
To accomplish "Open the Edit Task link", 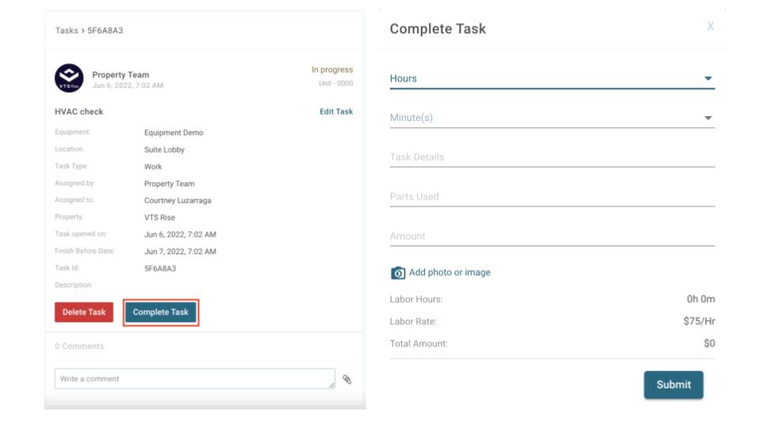I will 336,112.
